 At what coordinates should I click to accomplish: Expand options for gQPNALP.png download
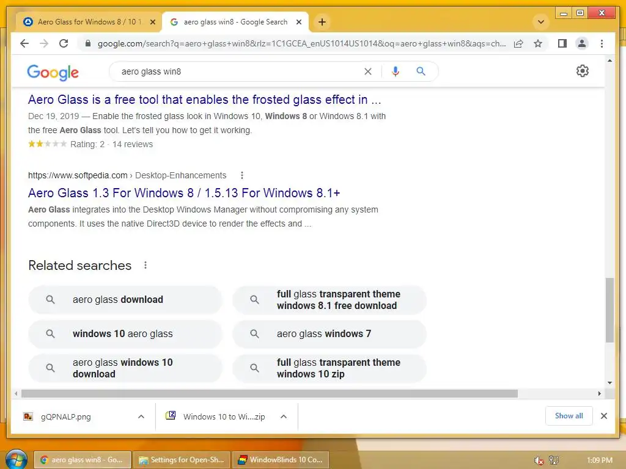point(141,416)
